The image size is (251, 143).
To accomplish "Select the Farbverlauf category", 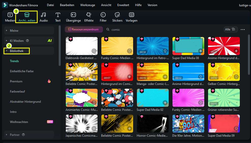I will coord(18,91).
